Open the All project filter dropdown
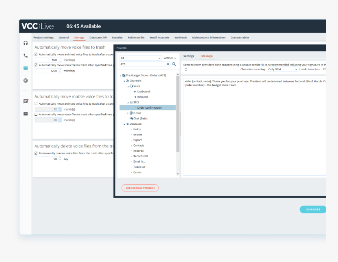 tap(140, 58)
